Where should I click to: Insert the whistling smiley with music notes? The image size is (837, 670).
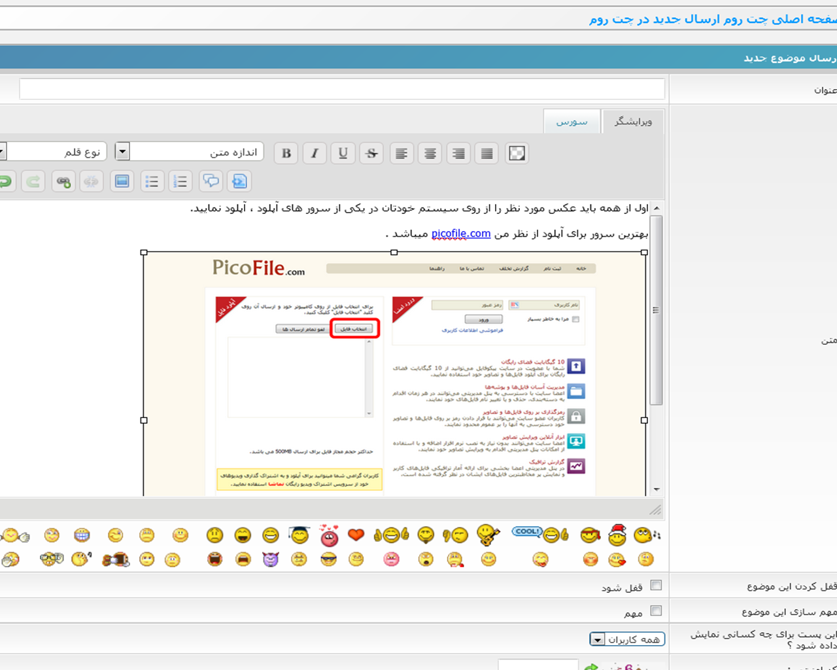pos(647,535)
